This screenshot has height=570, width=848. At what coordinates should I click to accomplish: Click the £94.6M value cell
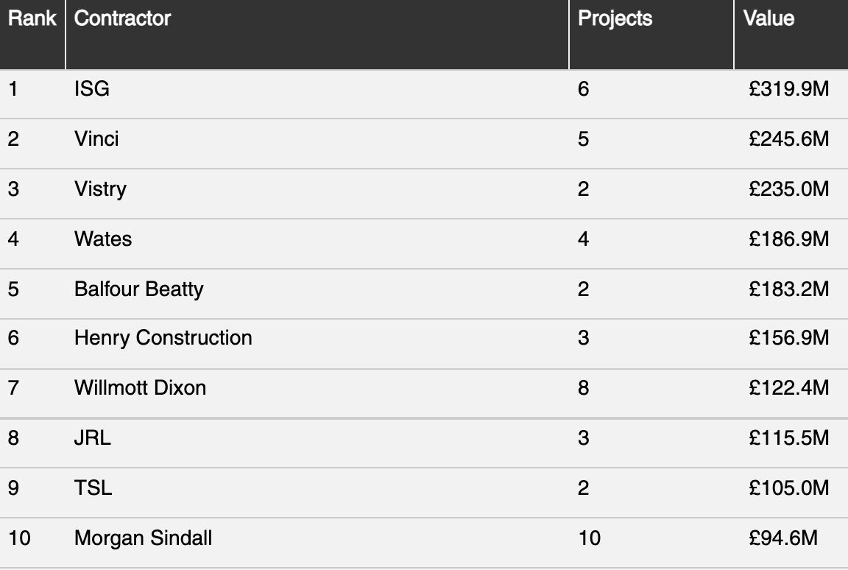(x=783, y=538)
